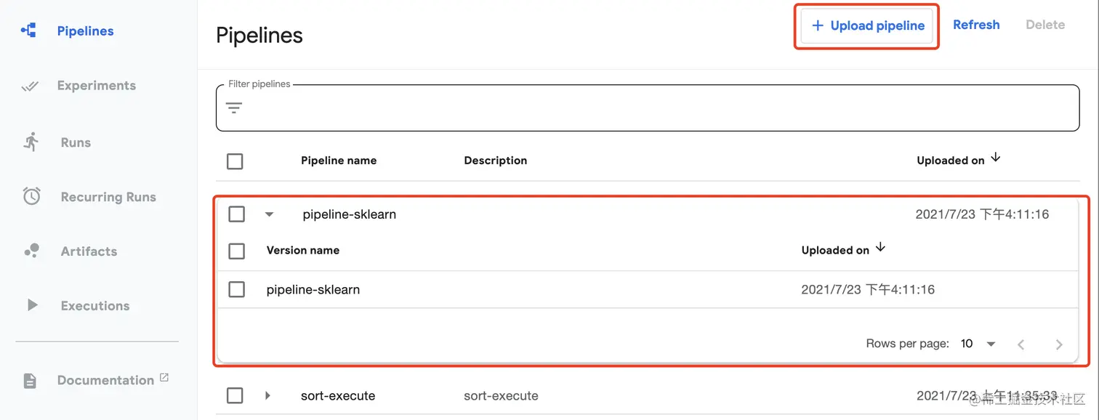Click the Pipelines sidebar icon
Image resolution: width=1099 pixels, height=420 pixels.
(x=28, y=31)
